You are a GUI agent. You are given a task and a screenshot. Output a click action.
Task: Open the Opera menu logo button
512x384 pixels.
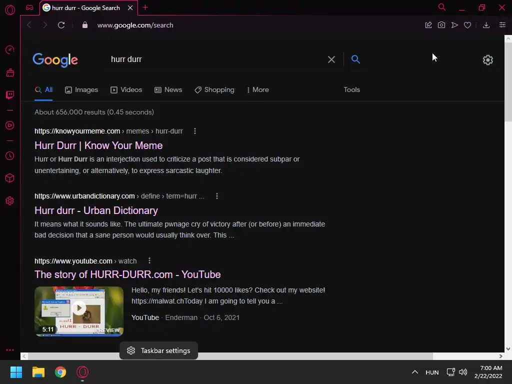pos(10,10)
